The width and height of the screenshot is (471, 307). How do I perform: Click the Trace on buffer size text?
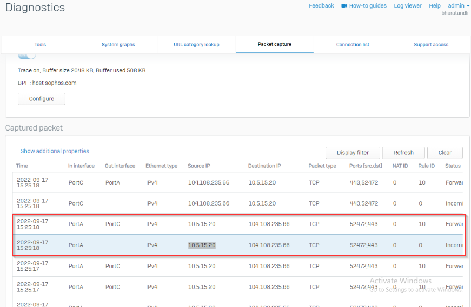(82, 71)
